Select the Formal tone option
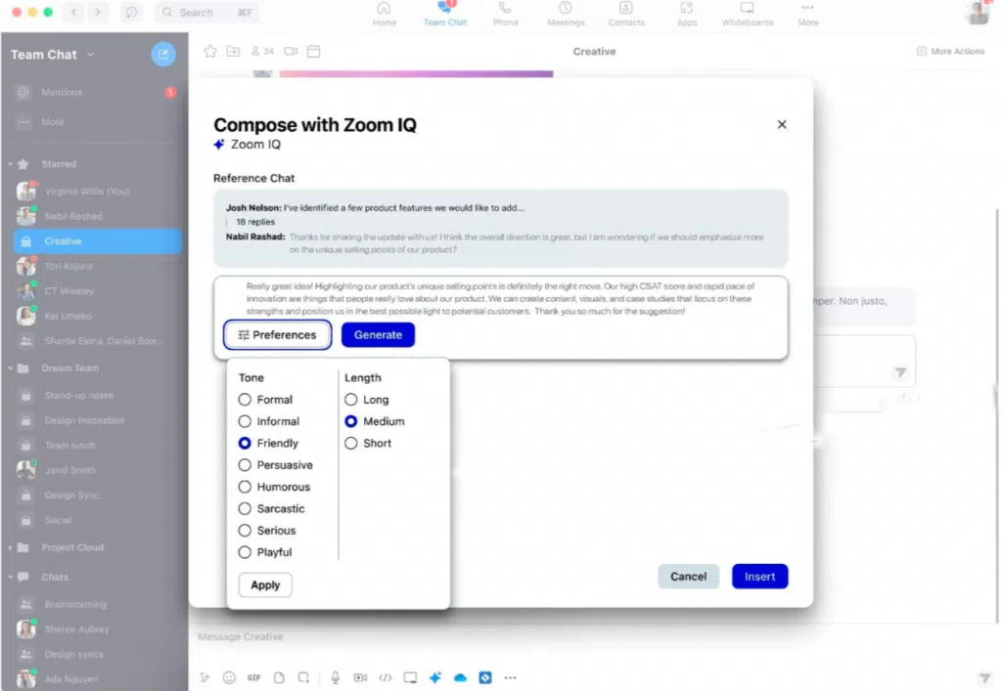This screenshot has height=691, width=1002. (x=245, y=400)
